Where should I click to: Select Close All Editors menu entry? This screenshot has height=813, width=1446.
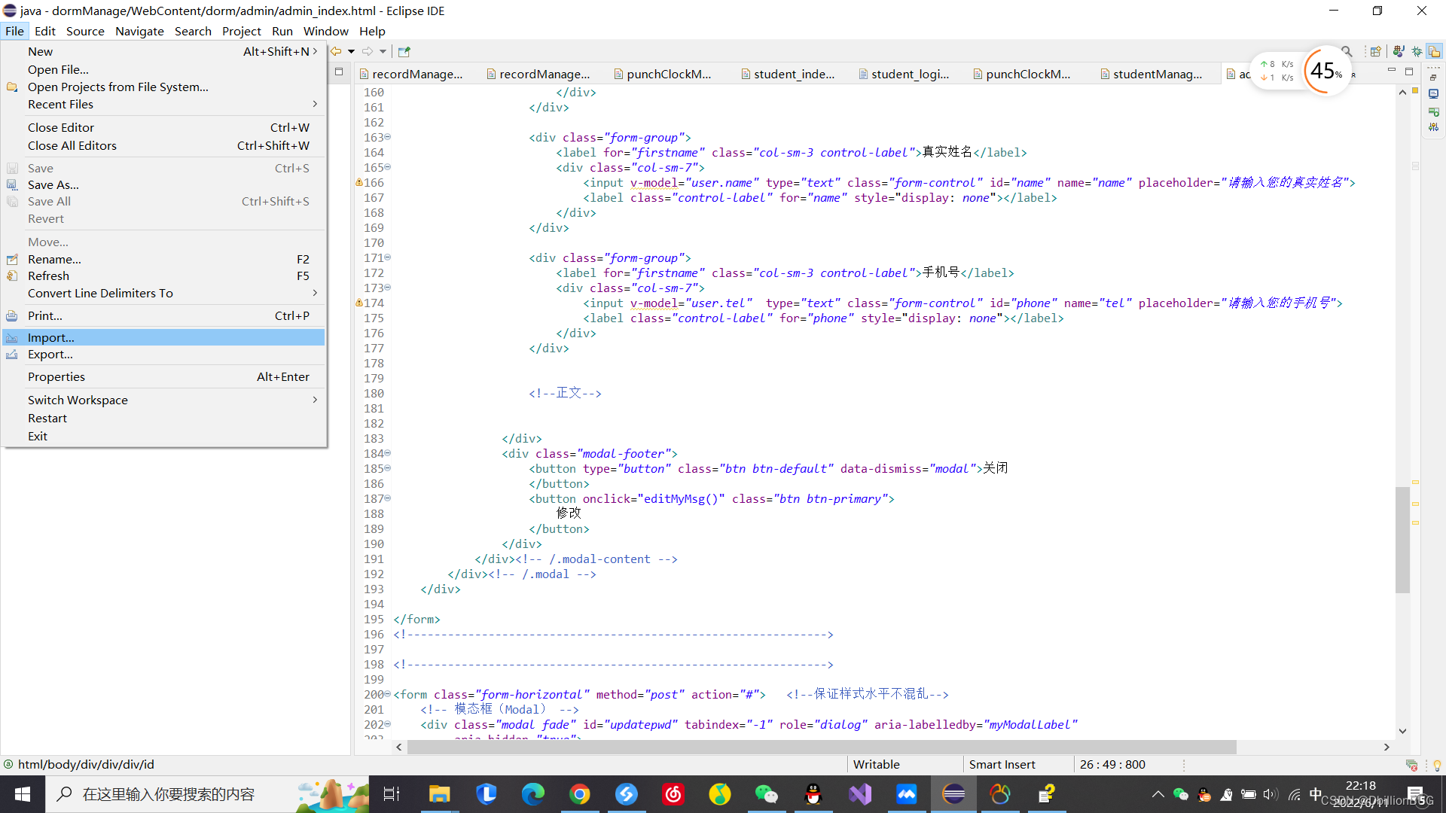[x=163, y=145]
